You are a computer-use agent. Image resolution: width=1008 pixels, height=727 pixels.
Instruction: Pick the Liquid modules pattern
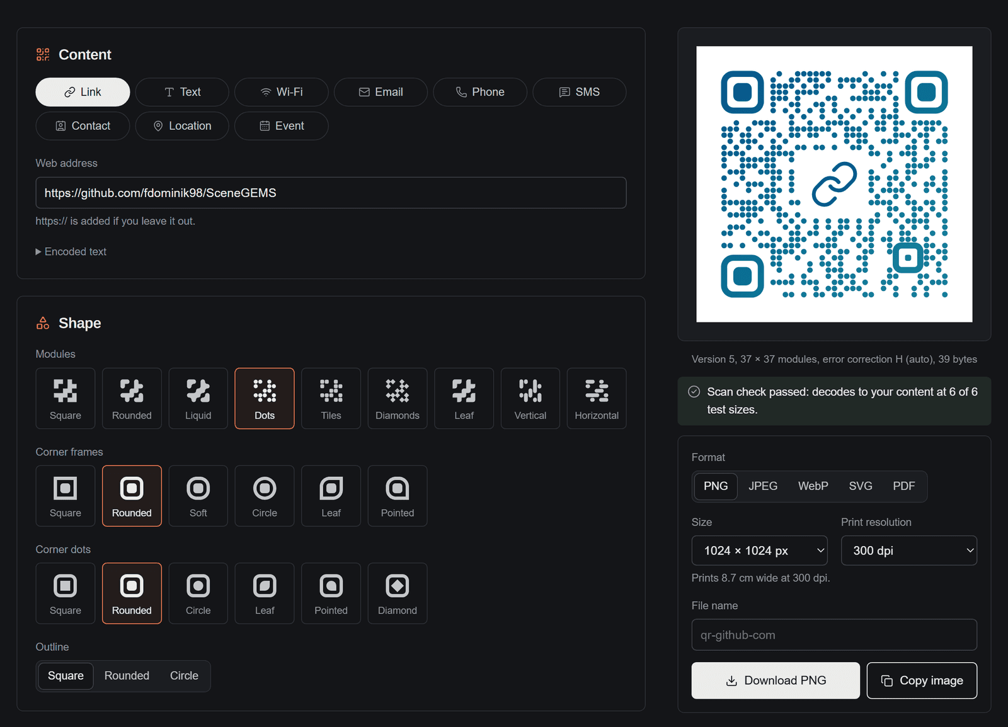[x=198, y=398]
